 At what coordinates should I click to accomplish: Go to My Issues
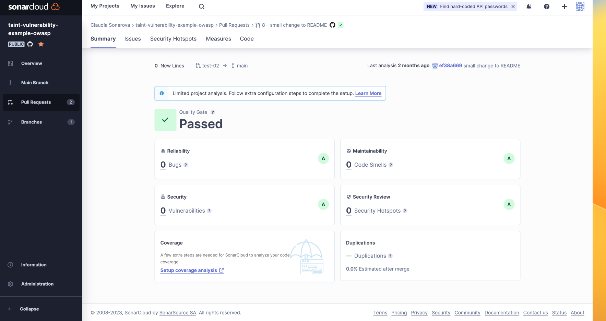click(143, 6)
